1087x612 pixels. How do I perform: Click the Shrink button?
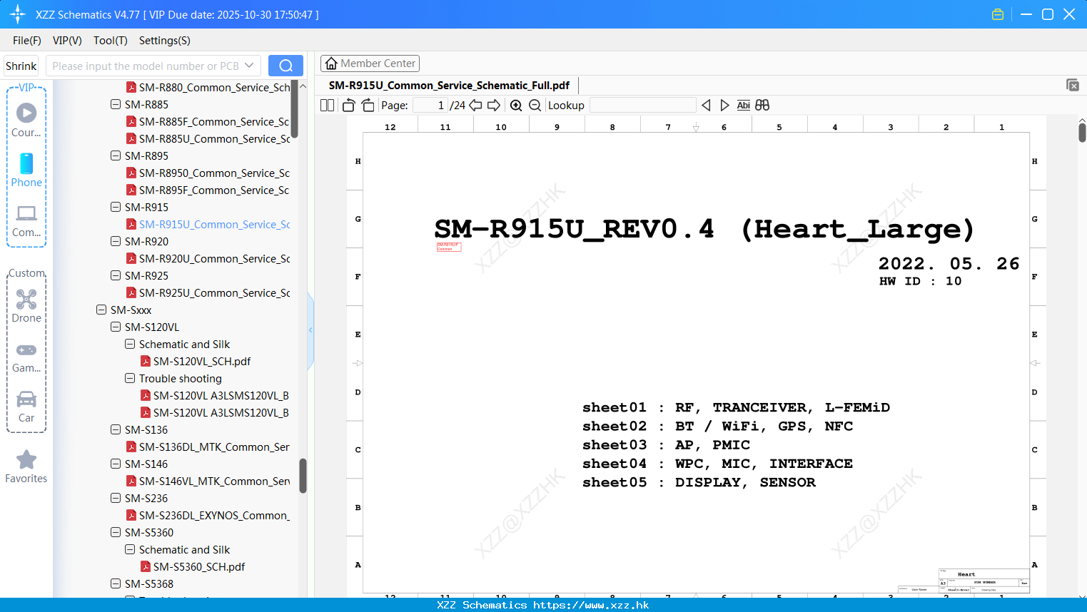pyautogui.click(x=21, y=66)
